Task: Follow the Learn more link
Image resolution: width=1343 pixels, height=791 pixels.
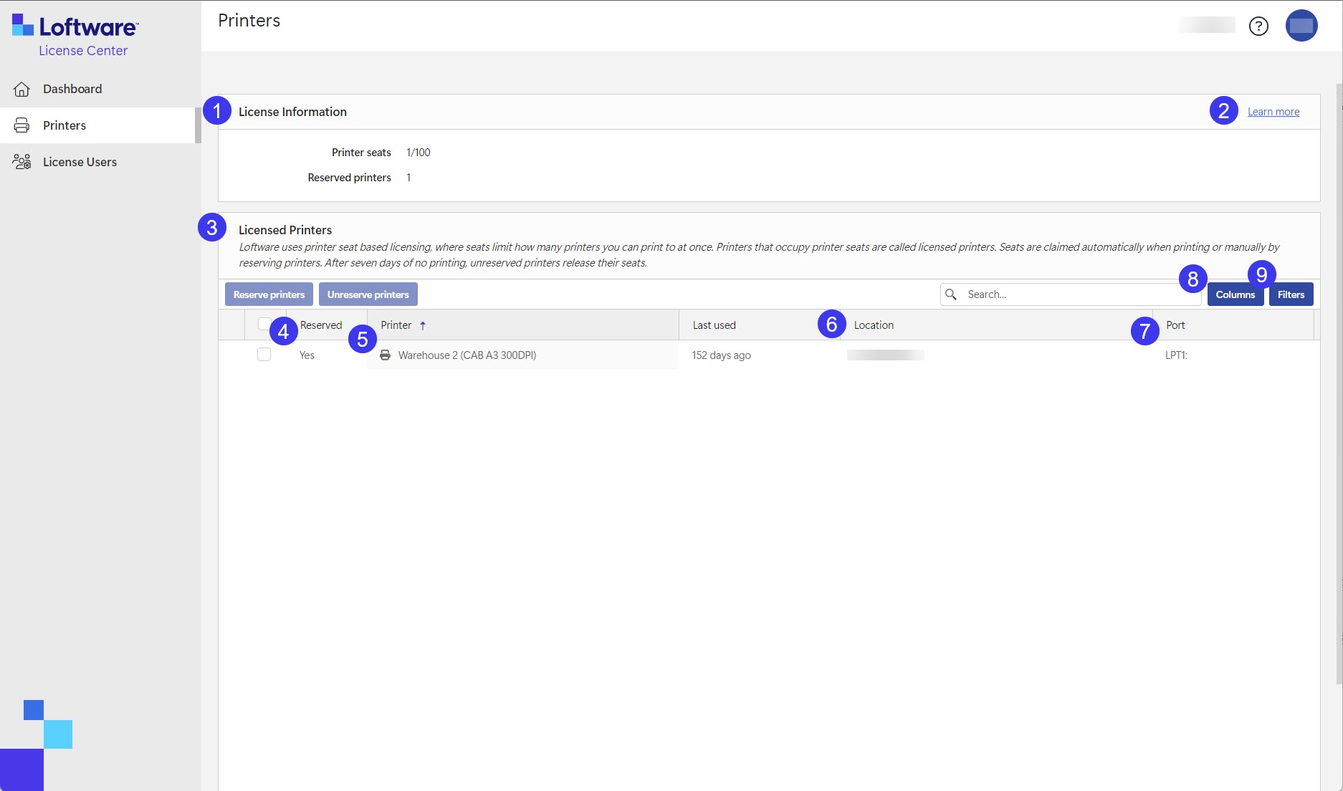Action: (1273, 112)
